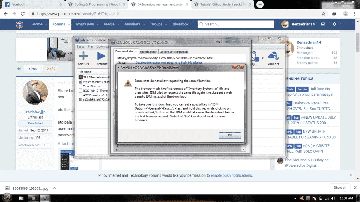This screenshot has height=202, width=360.
Task: Open the zaidobw username link
Action: tap(33, 112)
